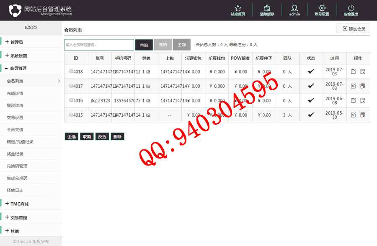This screenshot has height=246, width=377.
Task: Open 奖金记录 in the sidebar
Action: pyautogui.click(x=15, y=154)
